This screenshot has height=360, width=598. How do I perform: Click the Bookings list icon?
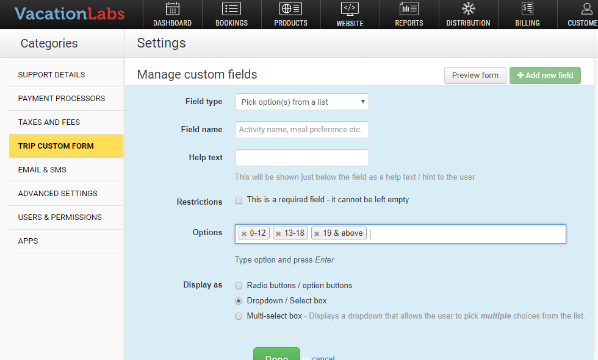pyautogui.click(x=231, y=10)
